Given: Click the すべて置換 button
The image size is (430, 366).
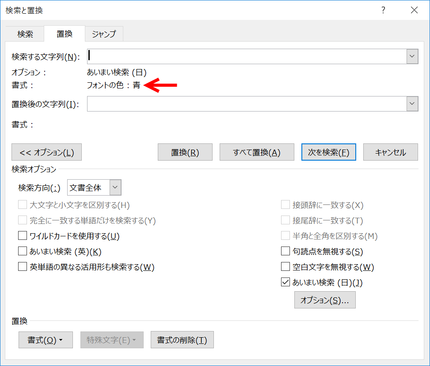Looking at the screenshot, I should 256,152.
